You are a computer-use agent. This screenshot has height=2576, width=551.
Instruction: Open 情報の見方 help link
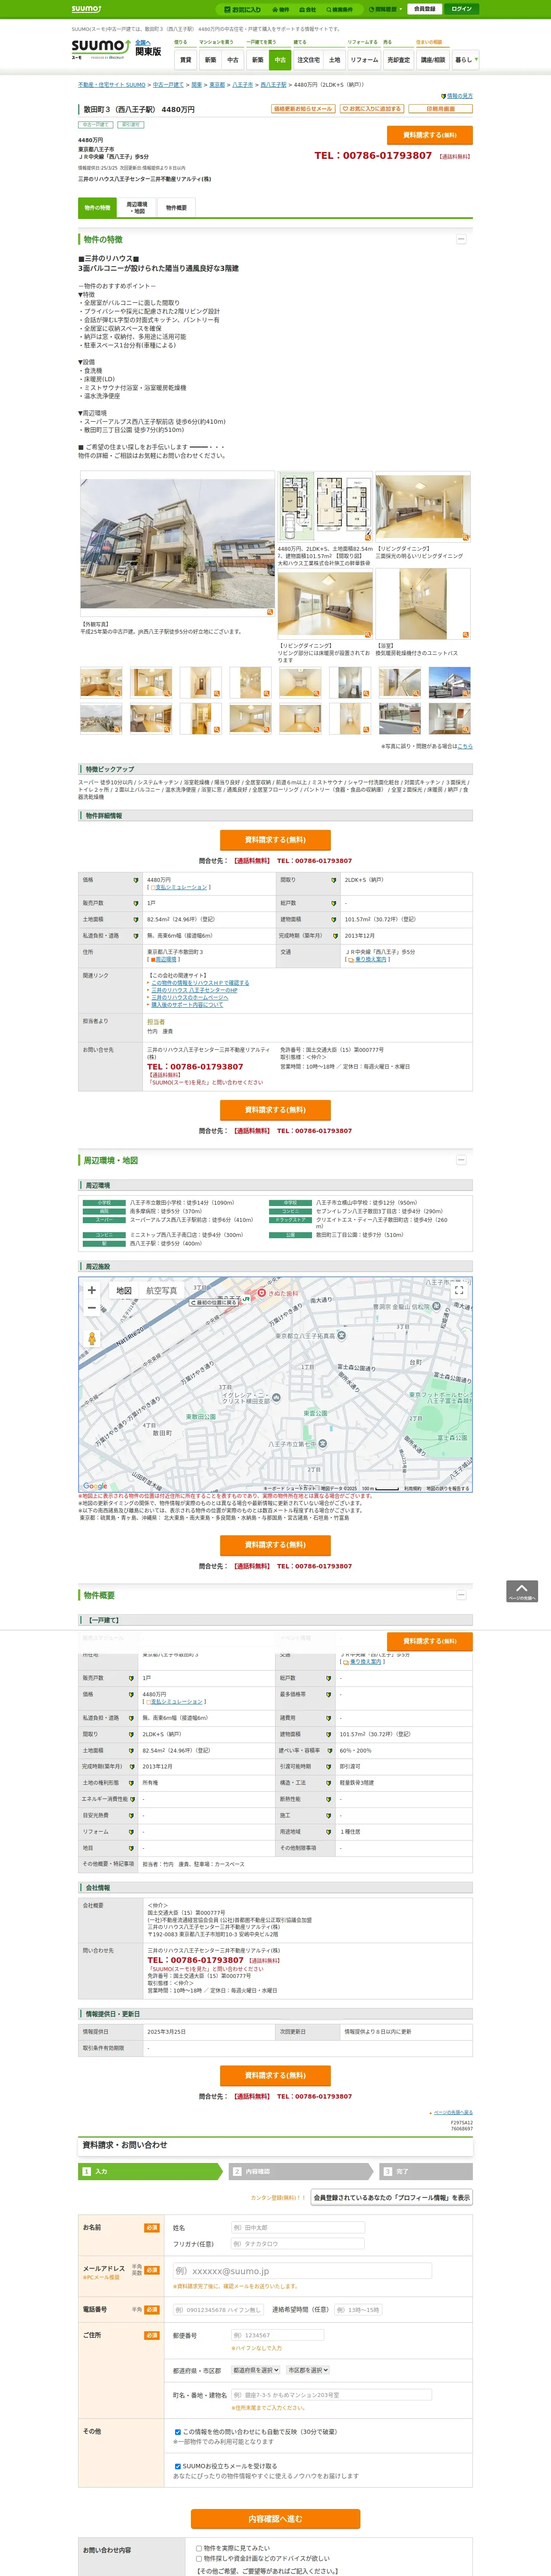[x=459, y=96]
